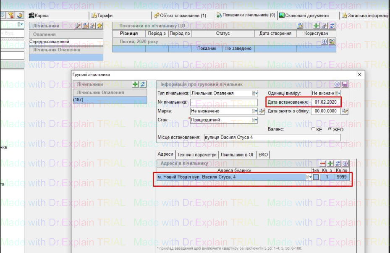Select the (187) meter in the list
This screenshot has height=253, width=390.
point(110,100)
